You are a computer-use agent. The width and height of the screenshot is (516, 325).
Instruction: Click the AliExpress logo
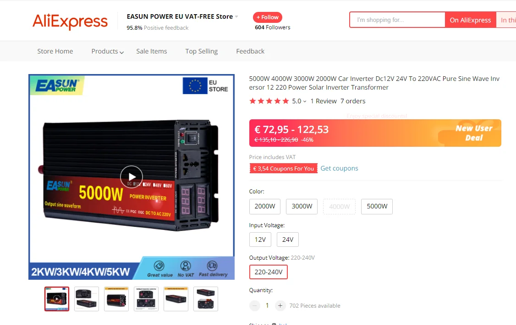click(x=70, y=21)
